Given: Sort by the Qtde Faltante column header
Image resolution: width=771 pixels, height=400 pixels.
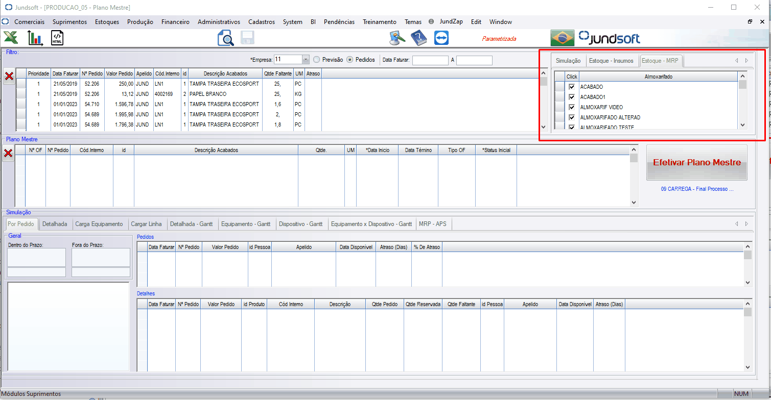Looking at the screenshot, I should coord(278,73).
